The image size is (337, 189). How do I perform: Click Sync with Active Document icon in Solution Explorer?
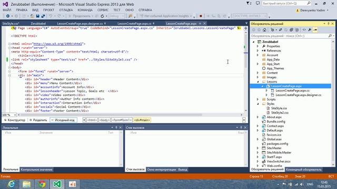[x=280, y=30]
